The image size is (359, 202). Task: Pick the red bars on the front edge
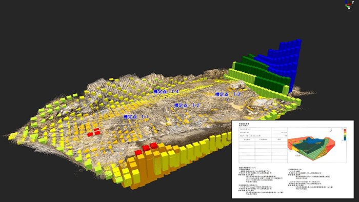(x=146, y=148)
